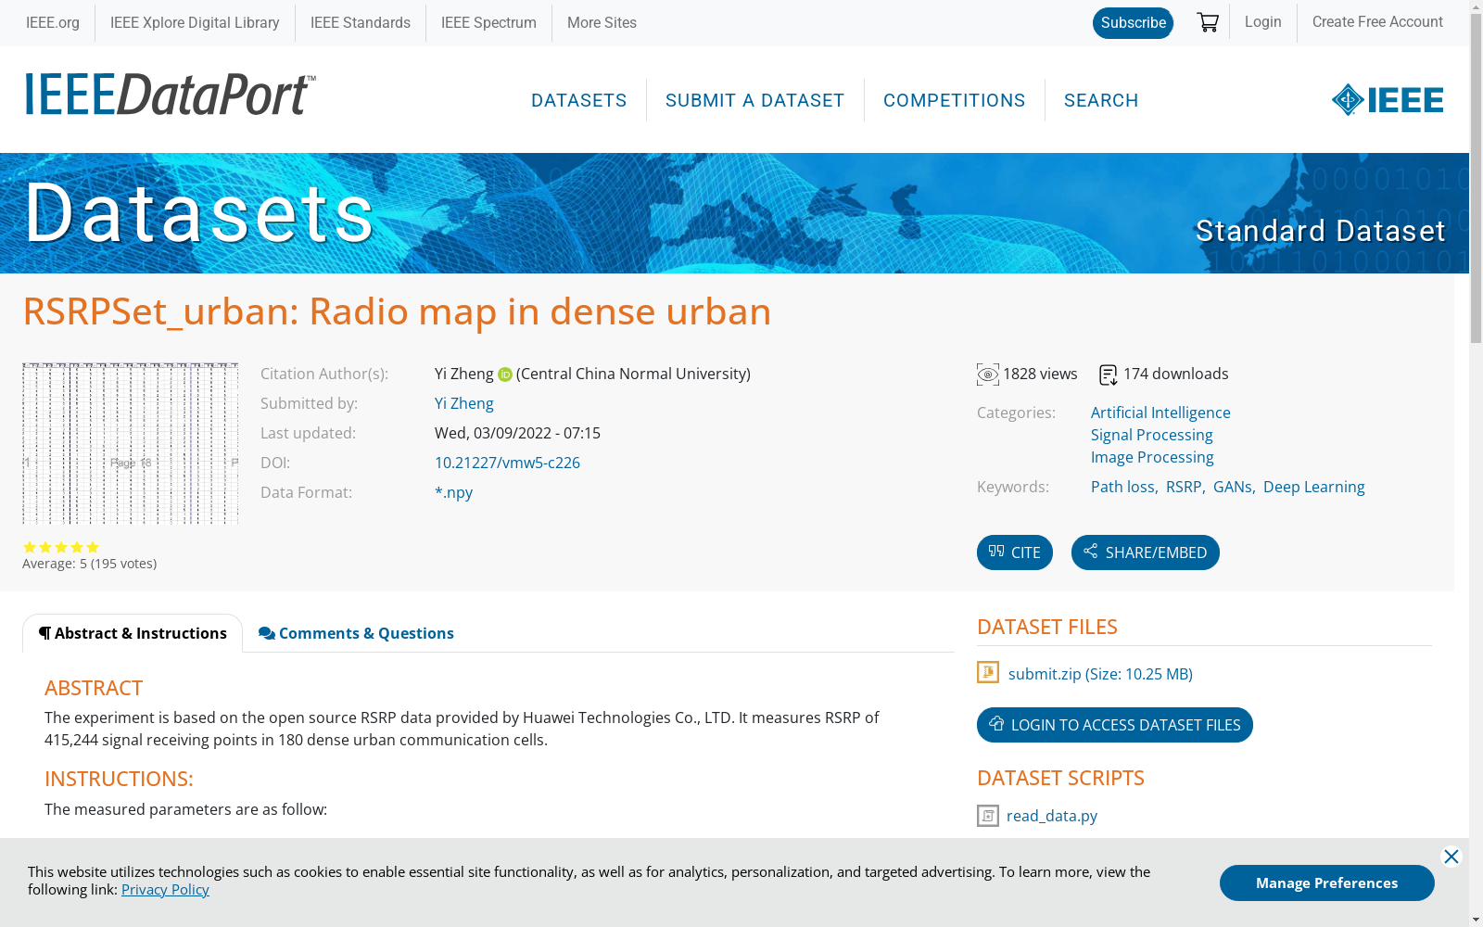Click the RSRP keyword
Image resolution: width=1483 pixels, height=927 pixels.
point(1184,487)
